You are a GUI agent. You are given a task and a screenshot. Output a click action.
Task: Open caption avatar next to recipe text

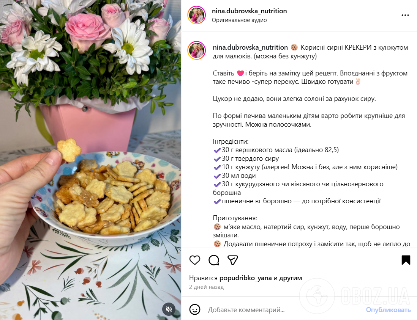tap(196, 50)
